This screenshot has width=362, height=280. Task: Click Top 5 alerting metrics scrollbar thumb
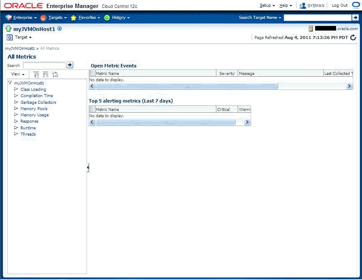point(166,122)
